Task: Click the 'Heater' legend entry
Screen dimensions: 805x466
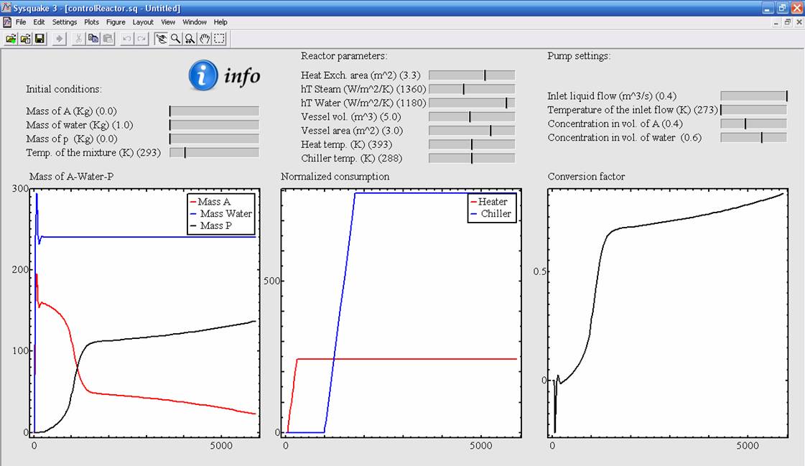Action: (x=489, y=202)
